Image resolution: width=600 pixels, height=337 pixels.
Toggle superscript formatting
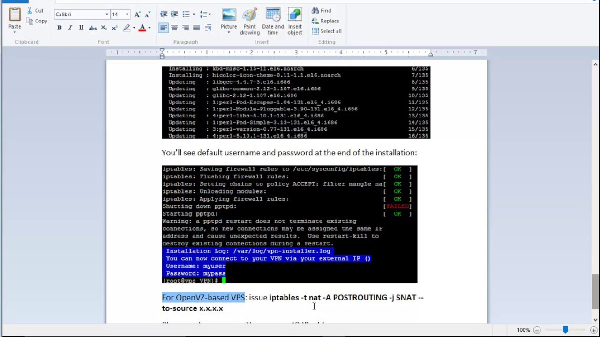coord(114,28)
